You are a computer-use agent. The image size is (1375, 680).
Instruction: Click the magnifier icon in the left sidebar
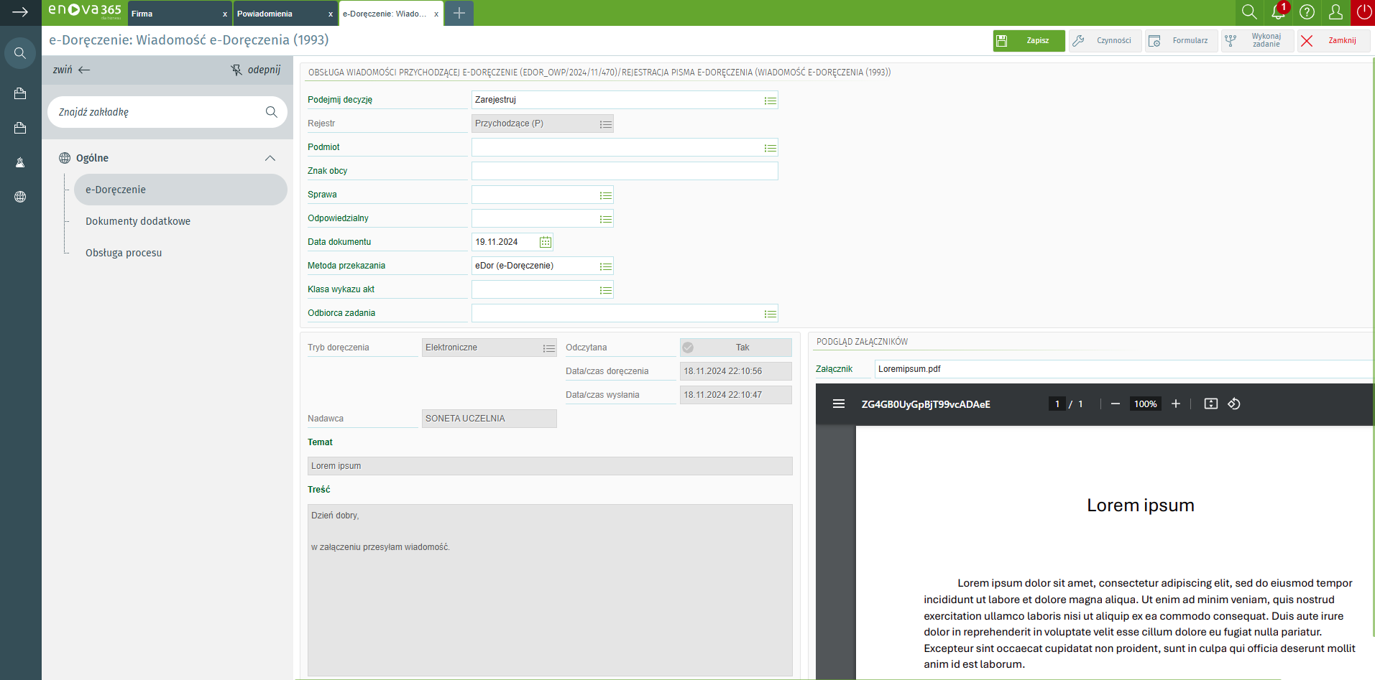point(20,53)
